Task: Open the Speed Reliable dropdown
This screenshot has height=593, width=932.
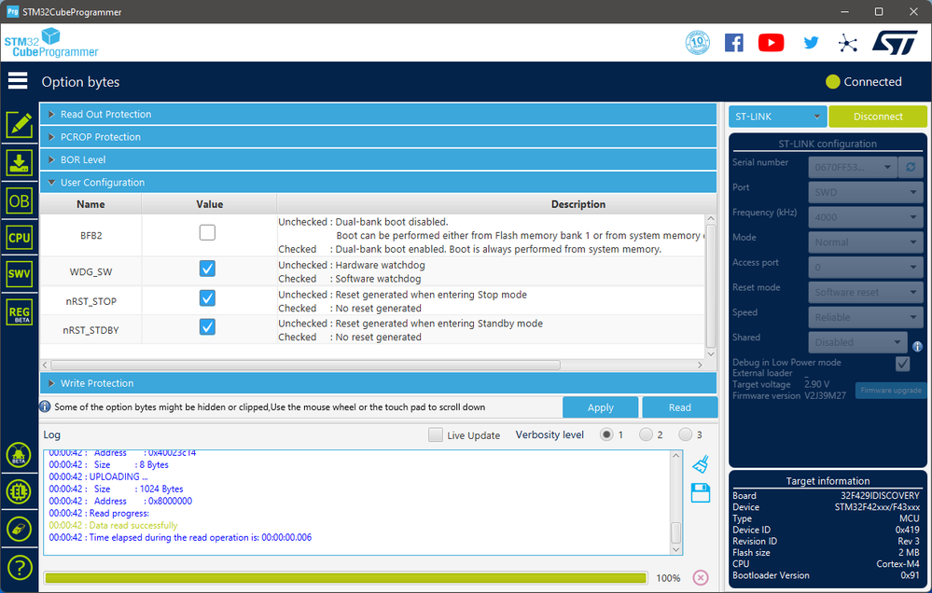Action: click(x=866, y=317)
